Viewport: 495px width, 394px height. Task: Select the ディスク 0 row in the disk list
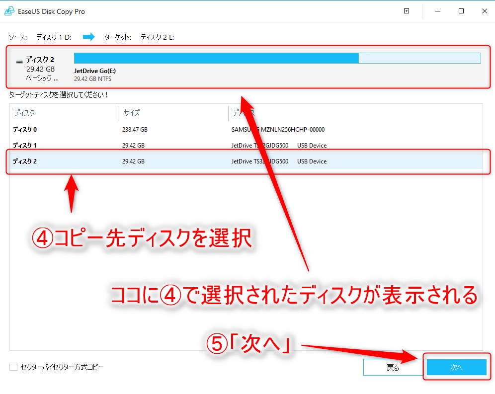coord(246,130)
